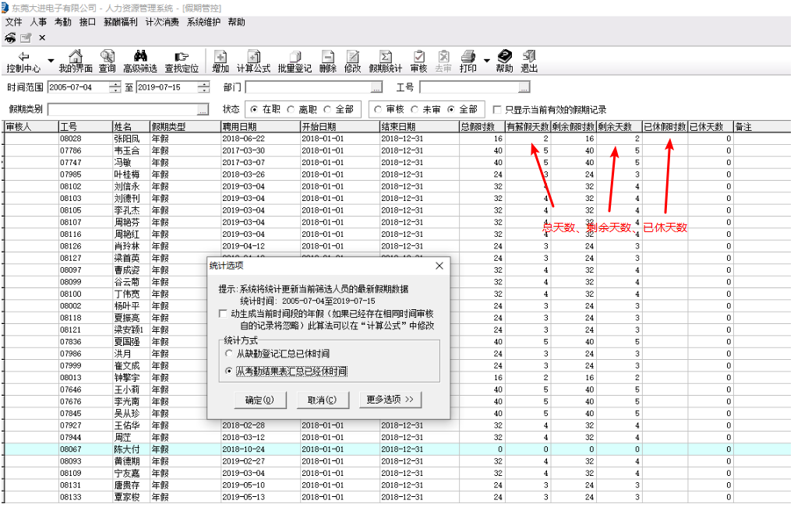
Task: Open the 部门 field browse button
Action: click(376, 87)
